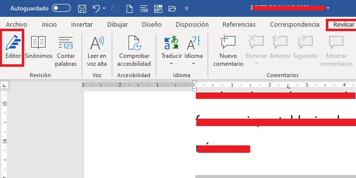Go to the Siguiente comment
The height and width of the screenshot is (178, 356).
click(305, 47)
